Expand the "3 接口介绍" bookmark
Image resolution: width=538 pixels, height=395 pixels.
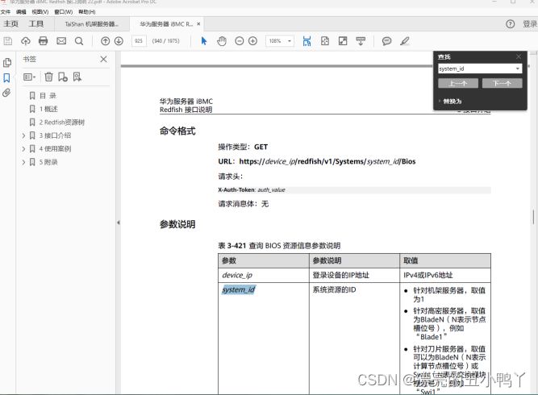click(23, 135)
